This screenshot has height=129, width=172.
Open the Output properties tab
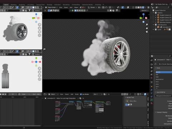pos(152,68)
